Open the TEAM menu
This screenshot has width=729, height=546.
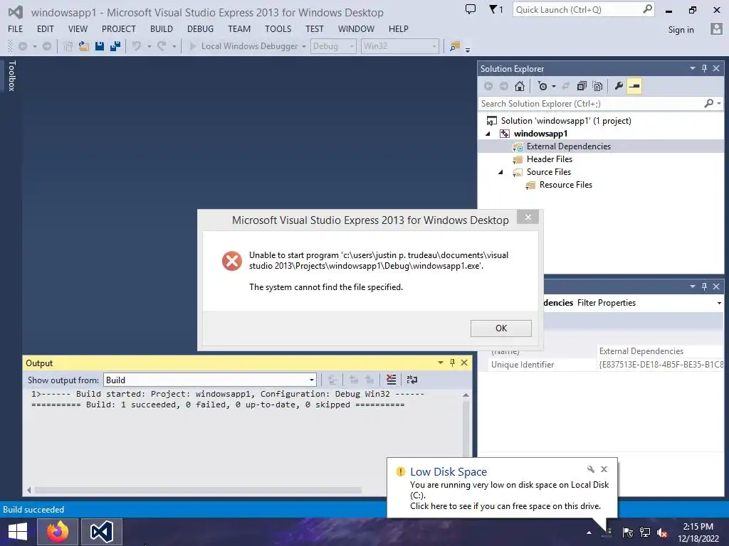pyautogui.click(x=239, y=28)
